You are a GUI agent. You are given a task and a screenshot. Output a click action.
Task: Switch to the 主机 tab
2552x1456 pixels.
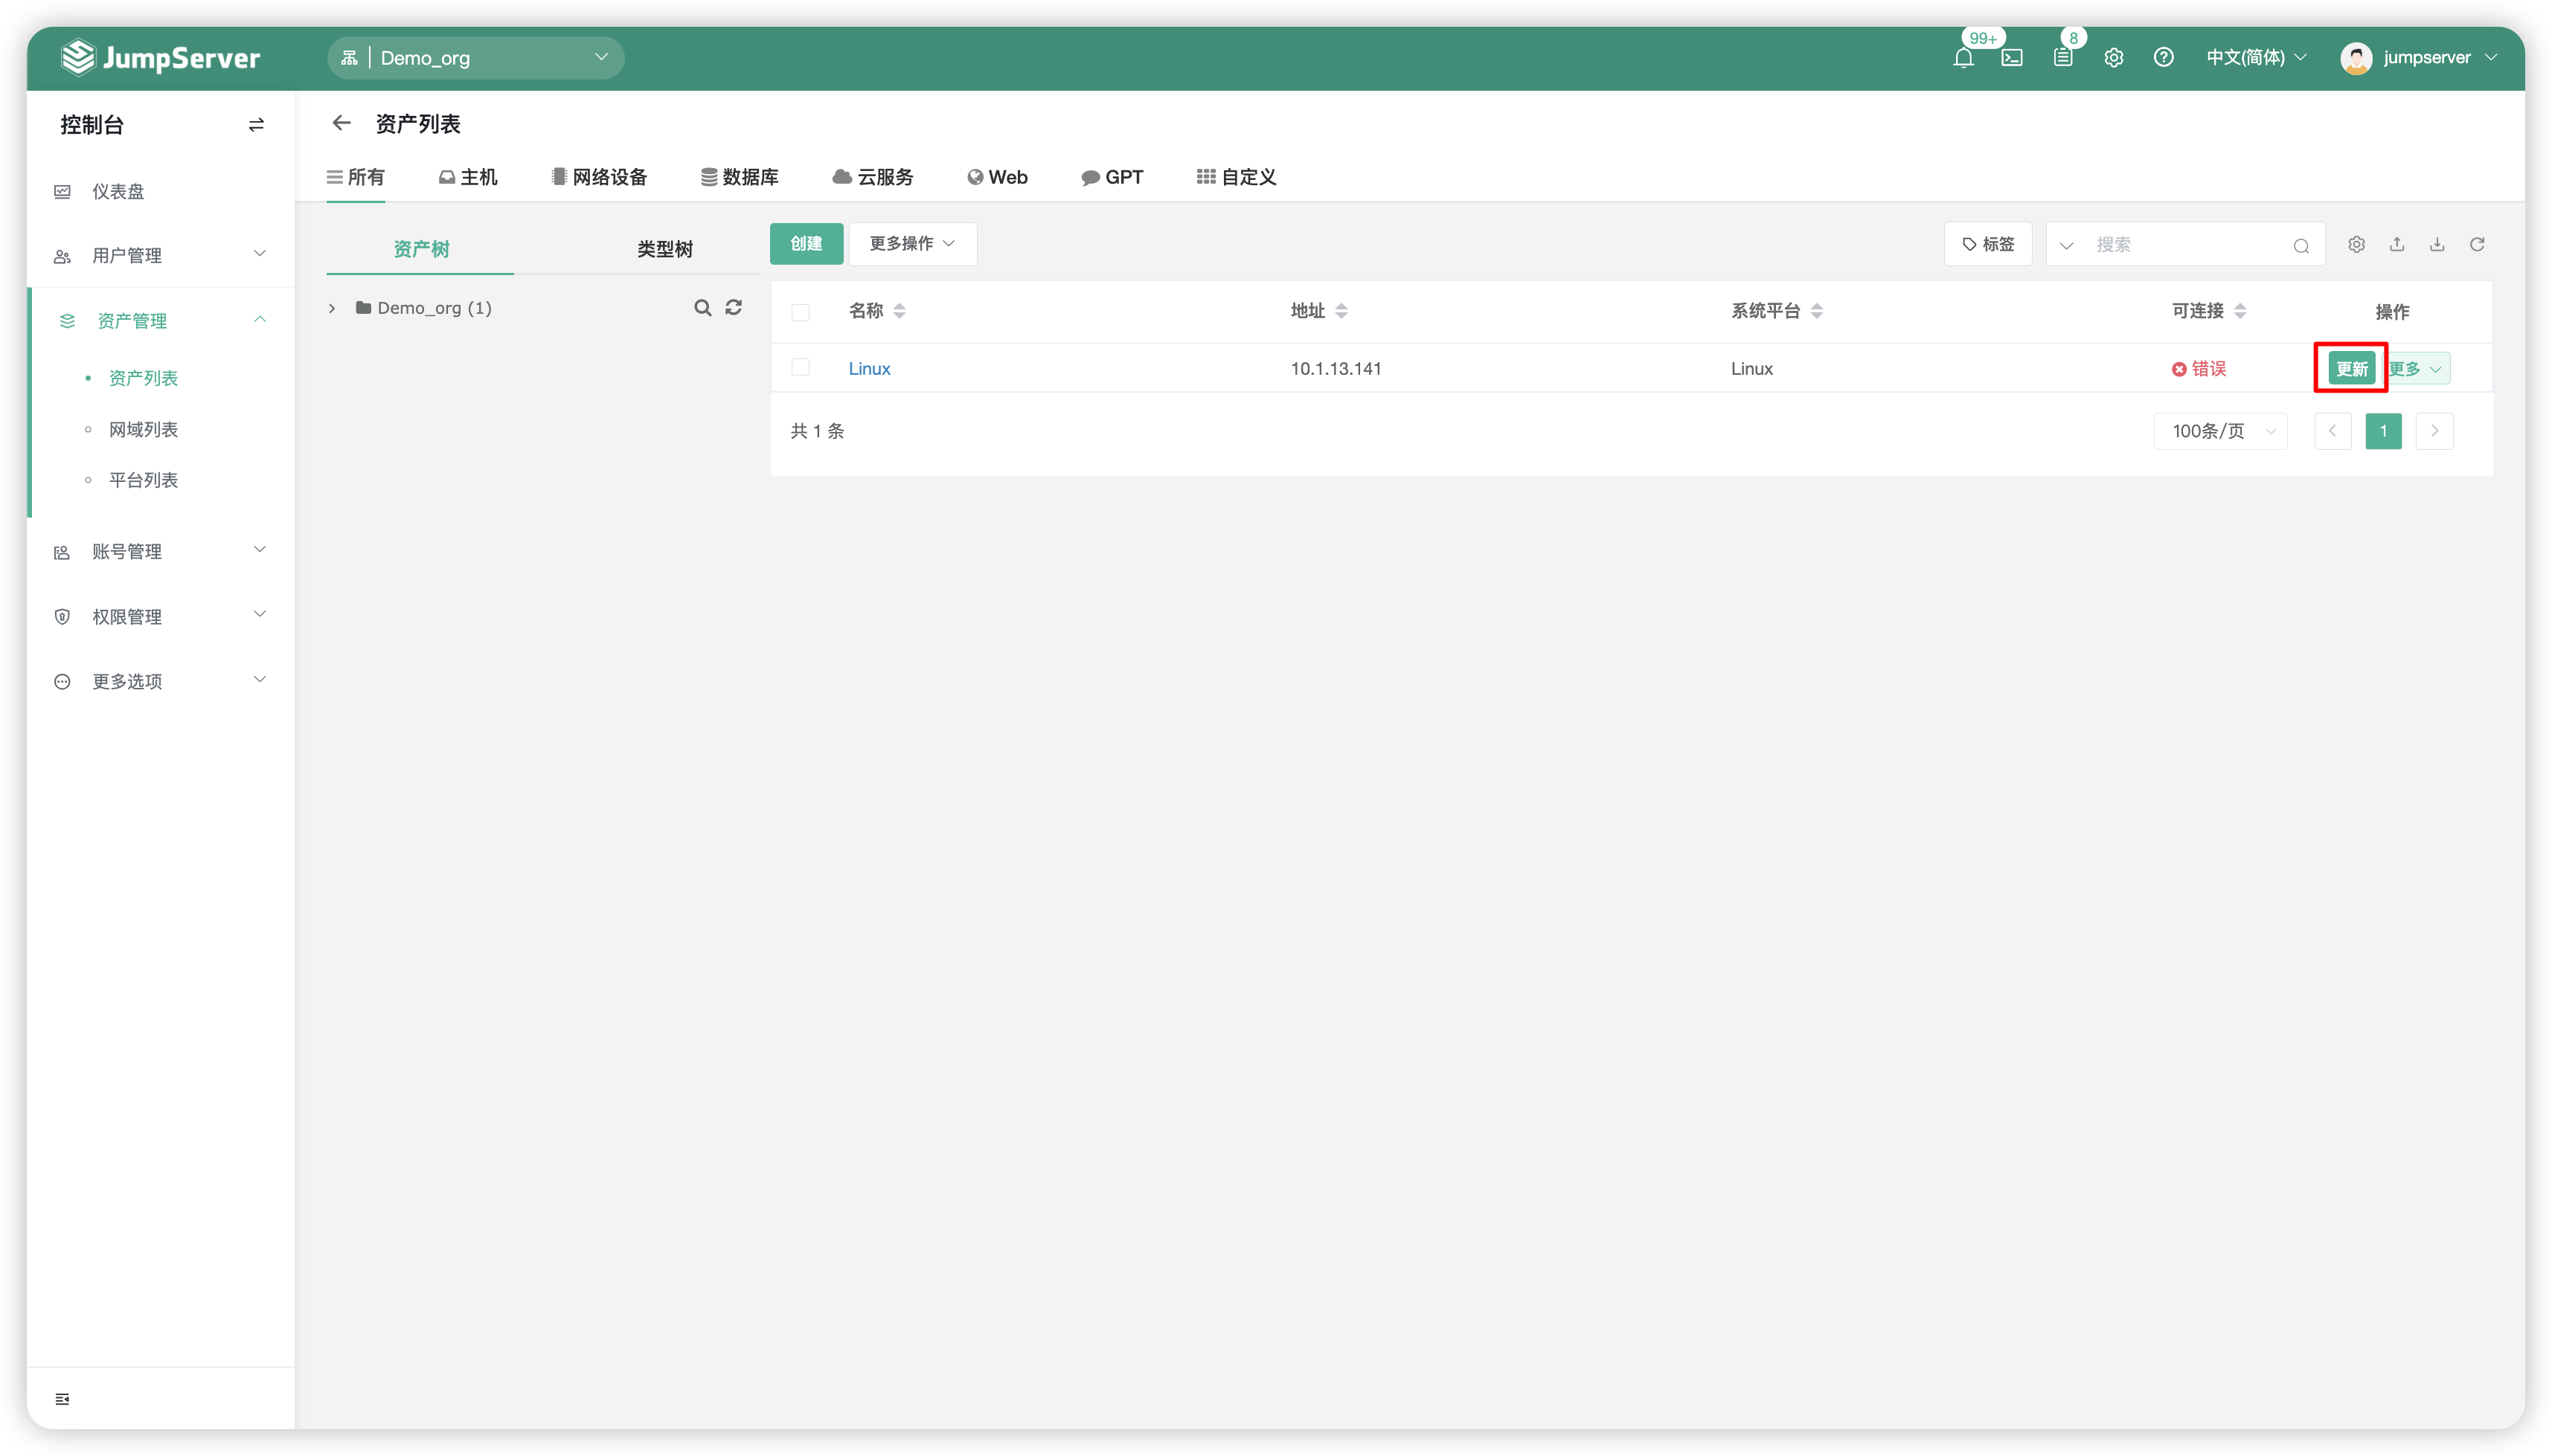click(x=467, y=177)
